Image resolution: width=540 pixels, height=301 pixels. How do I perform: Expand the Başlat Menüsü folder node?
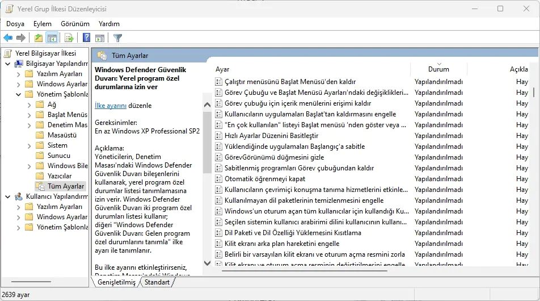click(29, 115)
